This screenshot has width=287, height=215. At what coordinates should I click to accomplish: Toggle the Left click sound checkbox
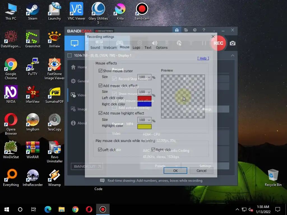100,149
